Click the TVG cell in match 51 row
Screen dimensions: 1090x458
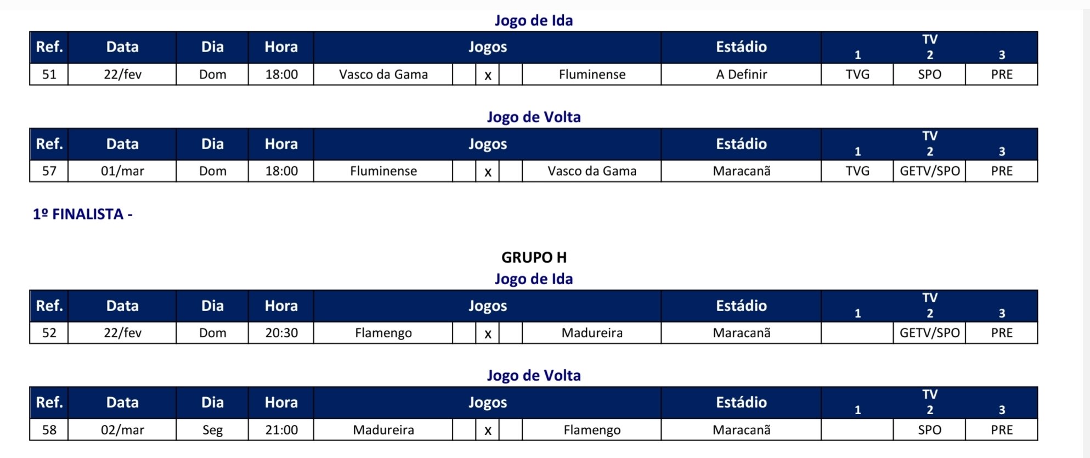pos(857,75)
